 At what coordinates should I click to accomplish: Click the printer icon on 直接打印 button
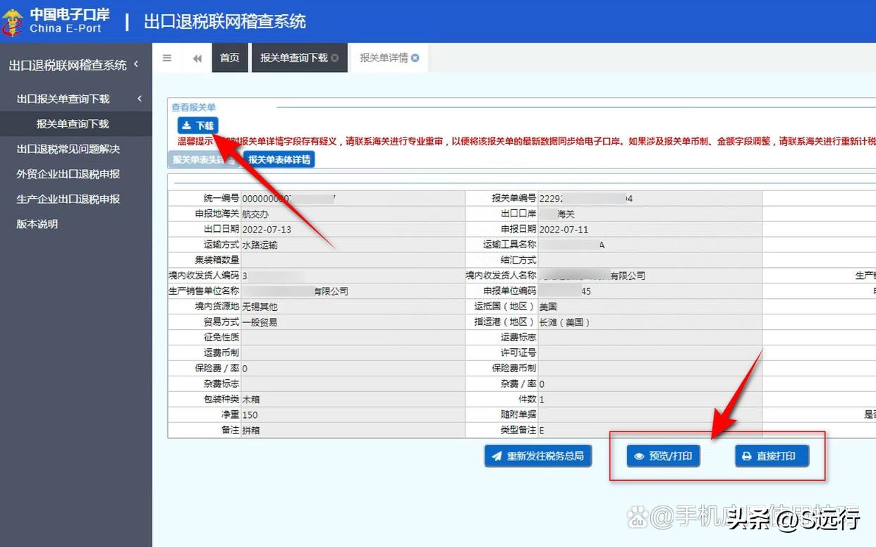point(746,455)
